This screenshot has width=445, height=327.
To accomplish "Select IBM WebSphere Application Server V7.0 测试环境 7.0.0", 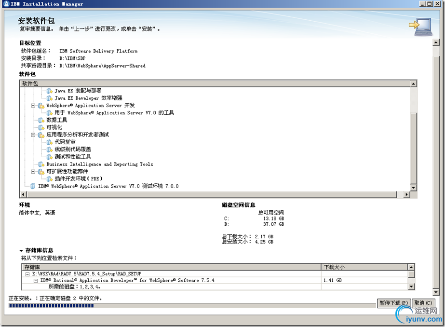I will pos(108,186).
